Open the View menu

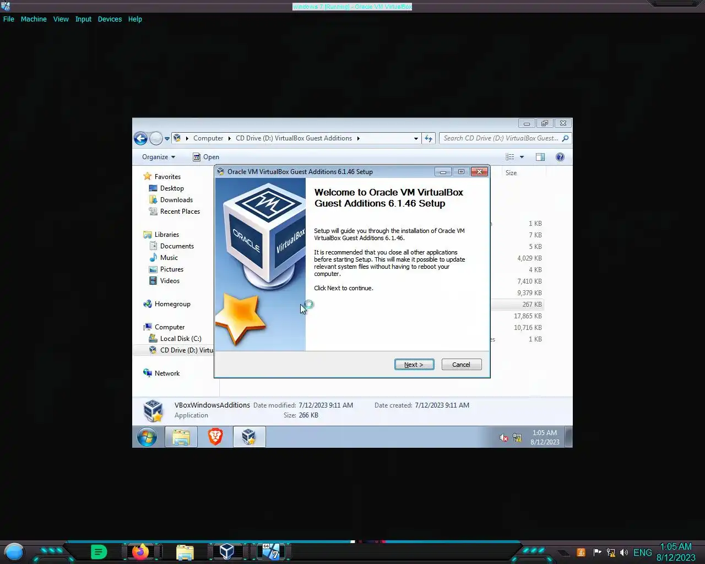[x=61, y=19]
